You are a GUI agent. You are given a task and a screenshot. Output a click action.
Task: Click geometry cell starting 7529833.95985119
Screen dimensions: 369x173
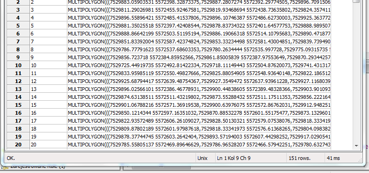pyautogui.click(x=199, y=73)
